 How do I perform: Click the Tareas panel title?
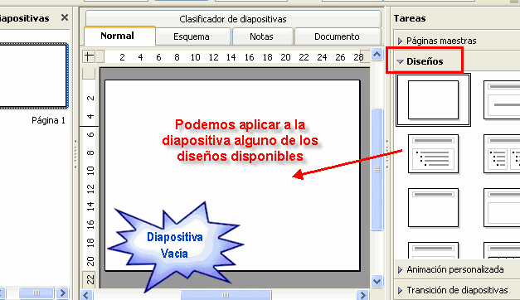[x=410, y=18]
